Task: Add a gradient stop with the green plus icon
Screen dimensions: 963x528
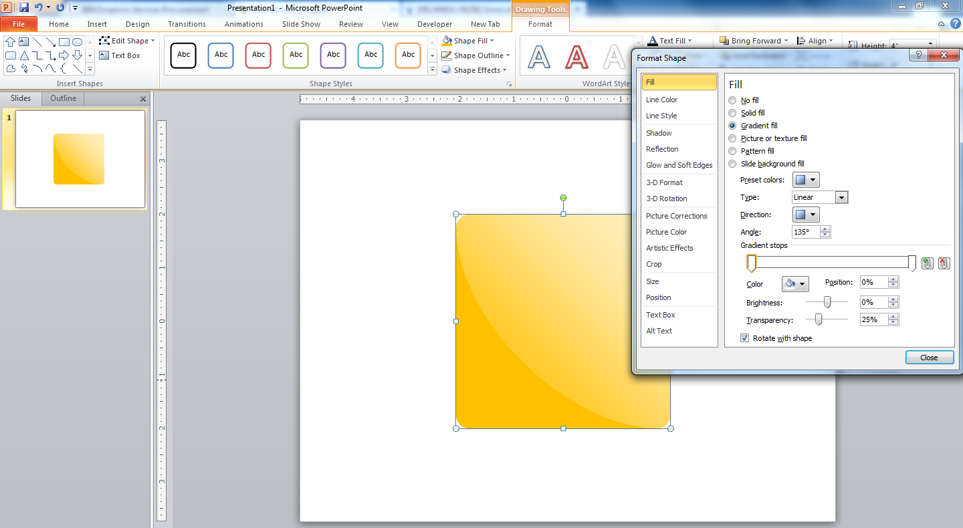Action: click(927, 263)
